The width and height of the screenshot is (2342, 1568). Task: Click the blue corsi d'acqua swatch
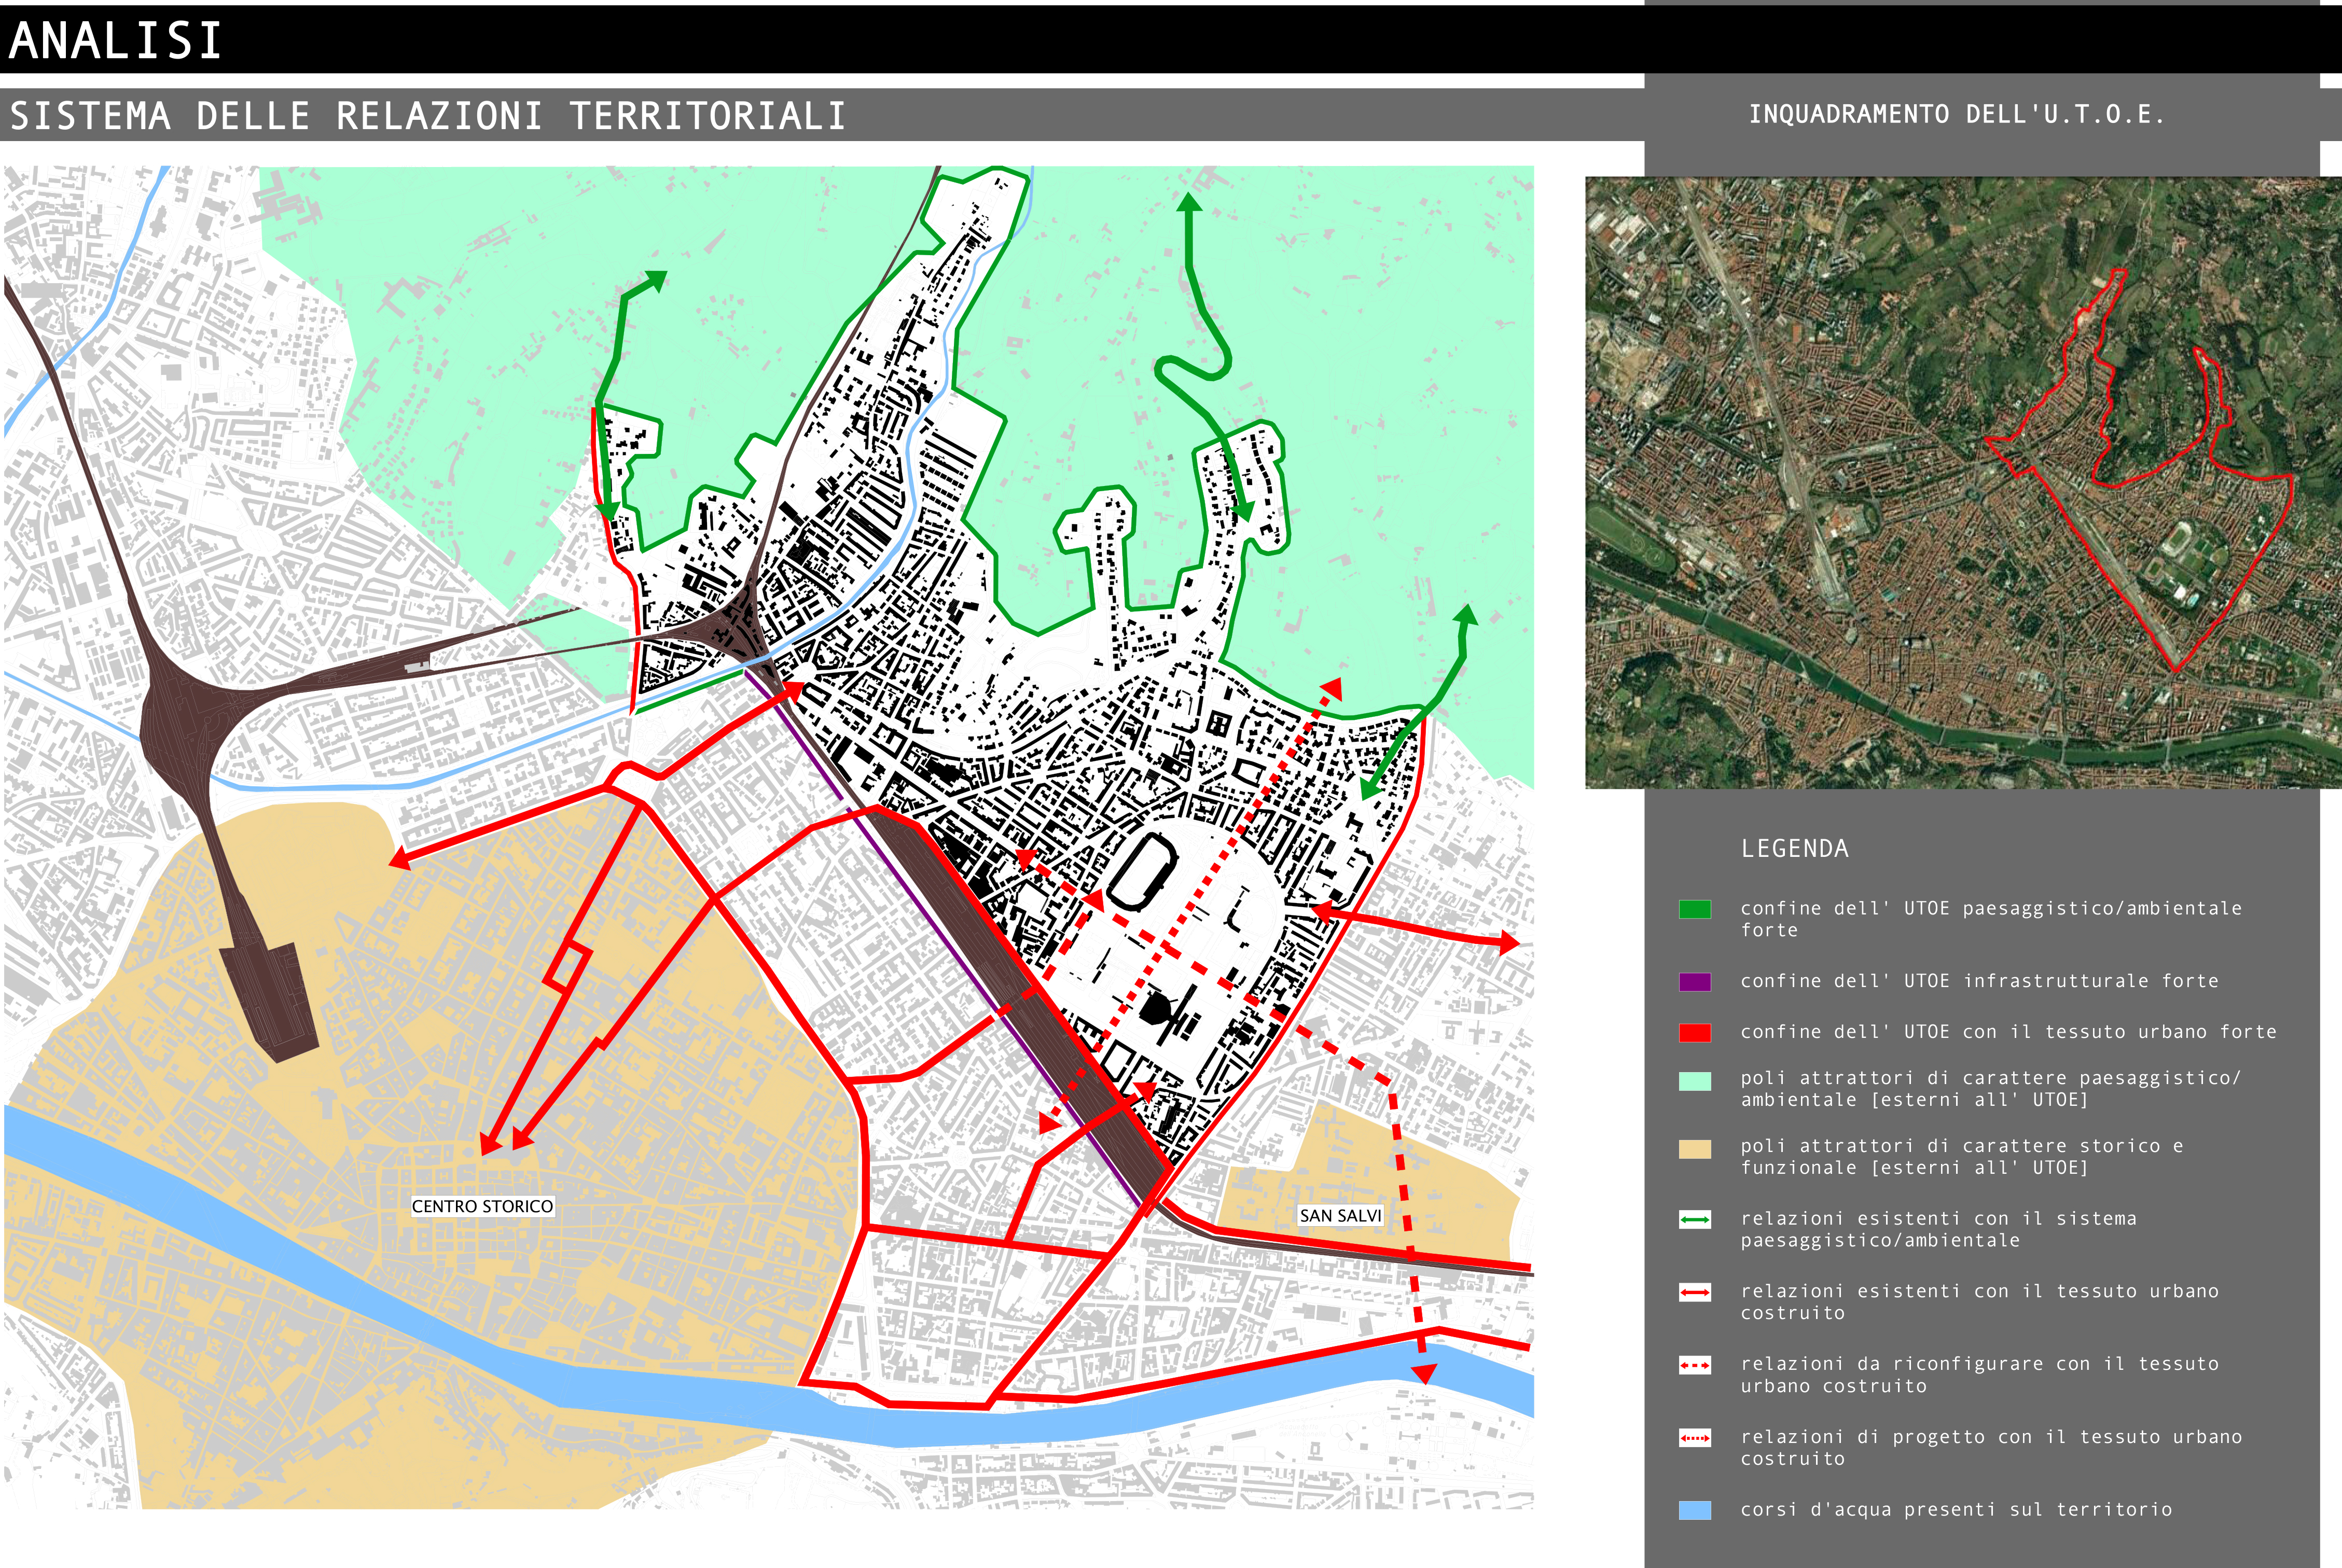click(1694, 1510)
